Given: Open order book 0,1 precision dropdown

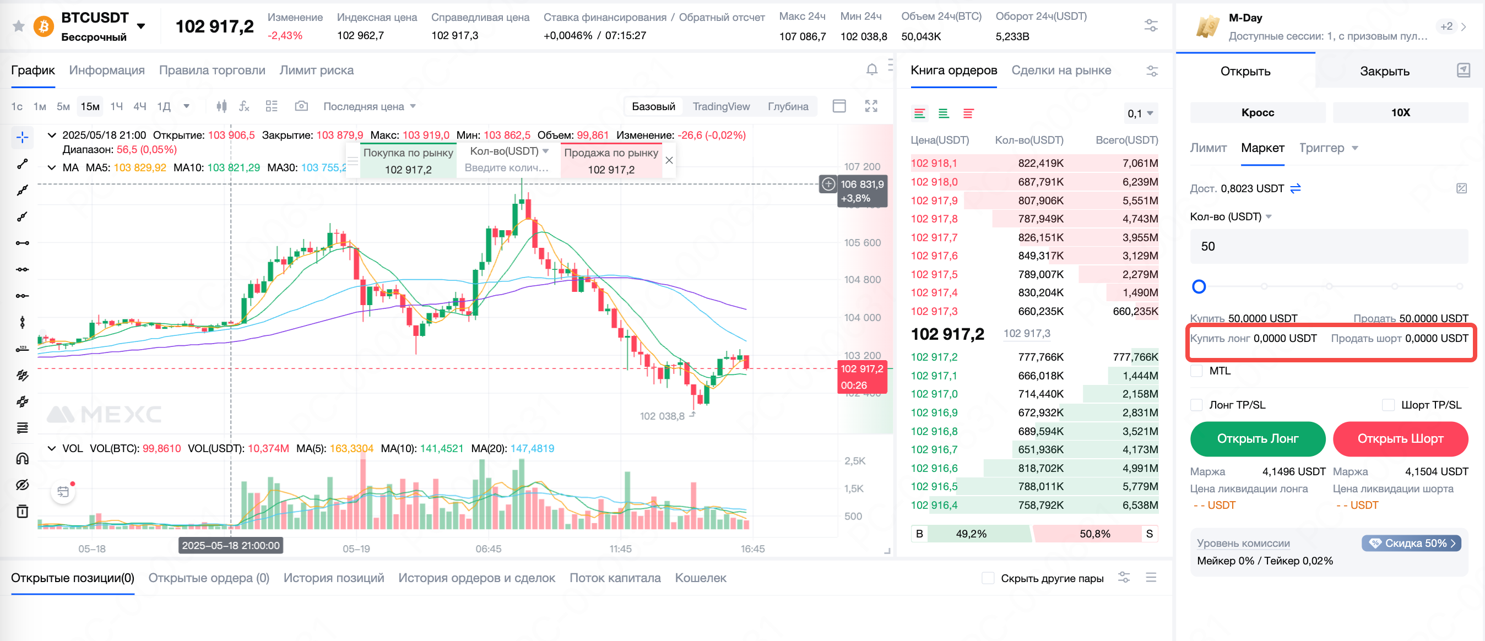Looking at the screenshot, I should (x=1140, y=113).
